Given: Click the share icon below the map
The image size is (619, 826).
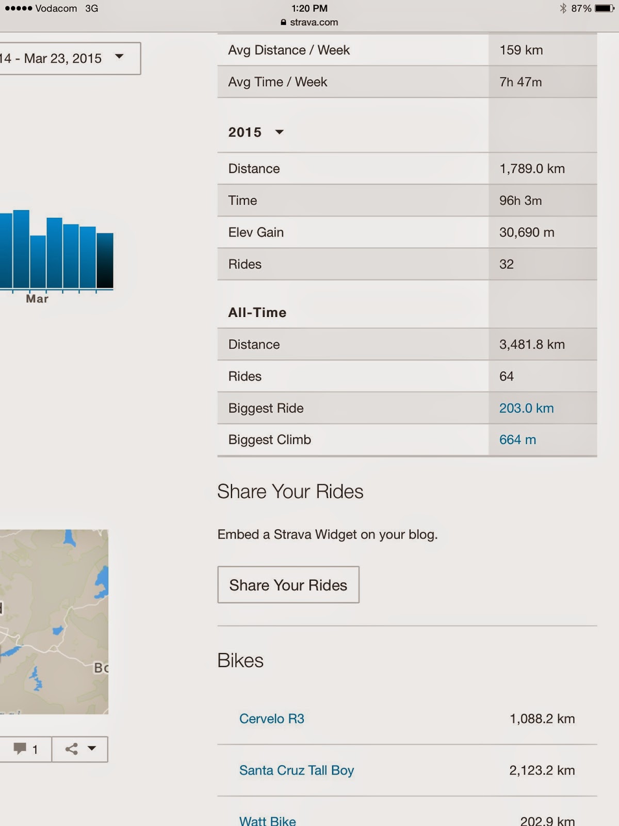Looking at the screenshot, I should 72,749.
